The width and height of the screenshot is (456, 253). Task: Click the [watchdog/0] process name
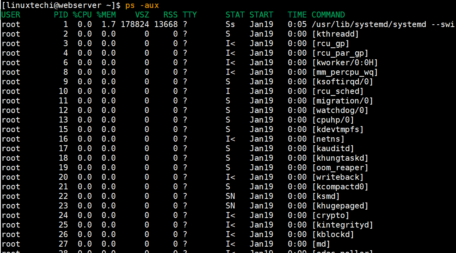pyautogui.click(x=340, y=111)
